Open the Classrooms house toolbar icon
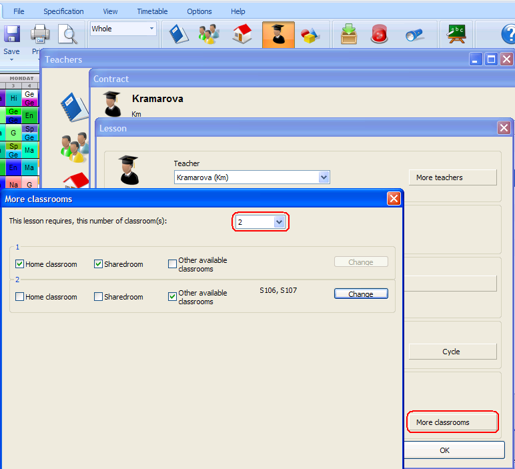515x469 pixels. (241, 34)
